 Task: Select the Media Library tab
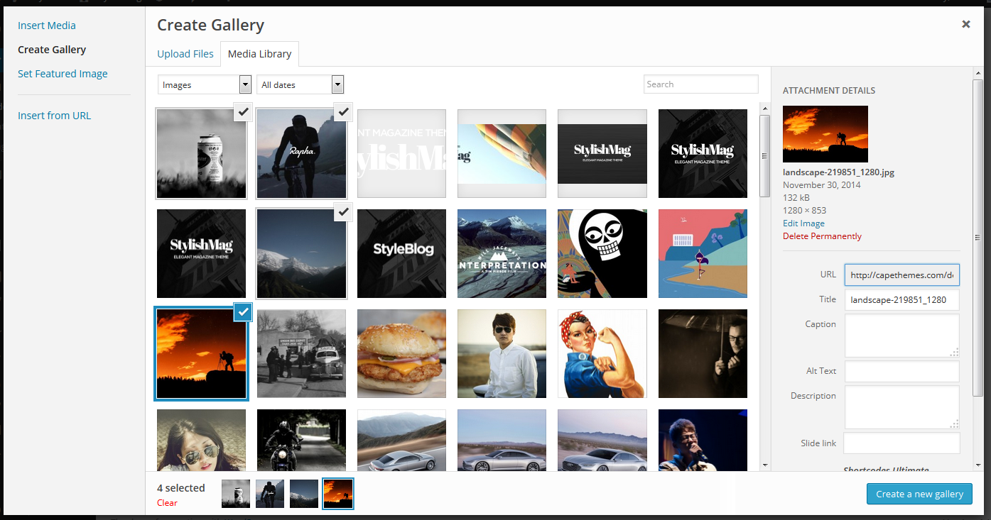(259, 54)
